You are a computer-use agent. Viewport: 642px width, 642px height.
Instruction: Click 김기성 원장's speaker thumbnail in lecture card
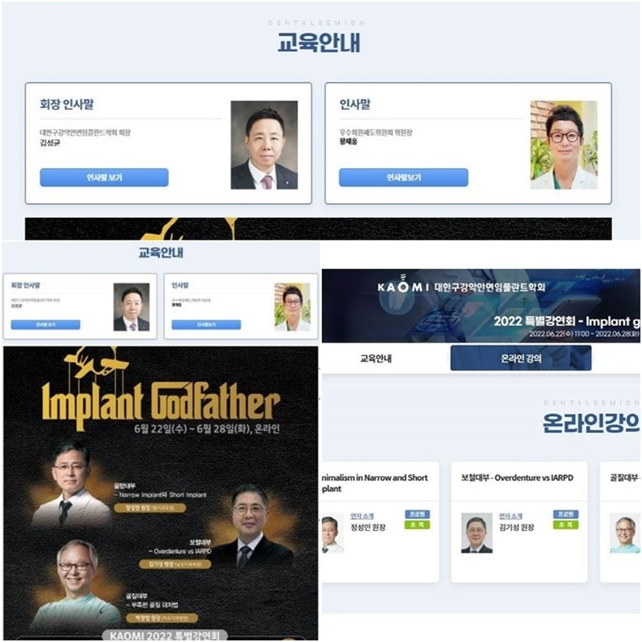(x=476, y=532)
